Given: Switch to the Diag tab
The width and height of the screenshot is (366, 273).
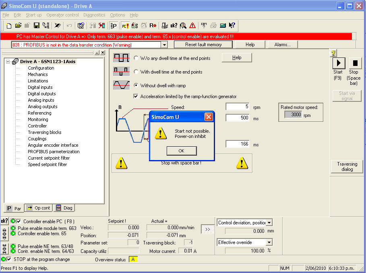Looking at the screenshot, I should [64, 208].
